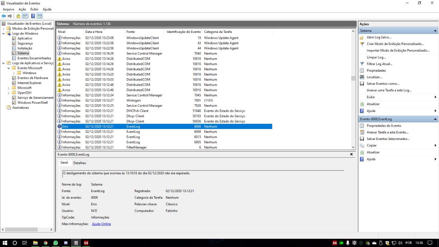Collapse the Evento Microsoft node
The height and width of the screenshot is (247, 439).
coord(9,68)
